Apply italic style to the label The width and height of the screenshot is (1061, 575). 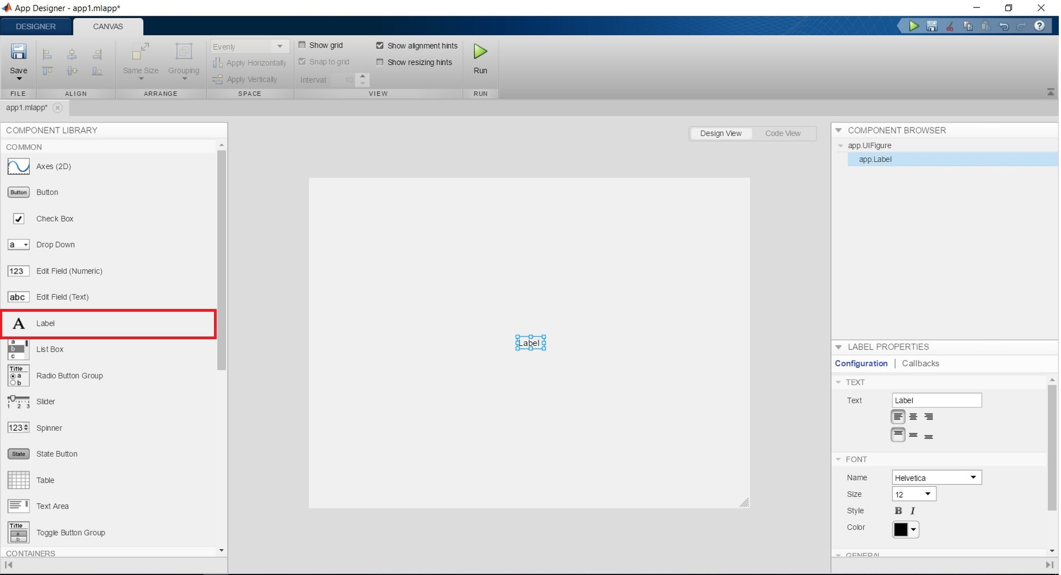913,510
